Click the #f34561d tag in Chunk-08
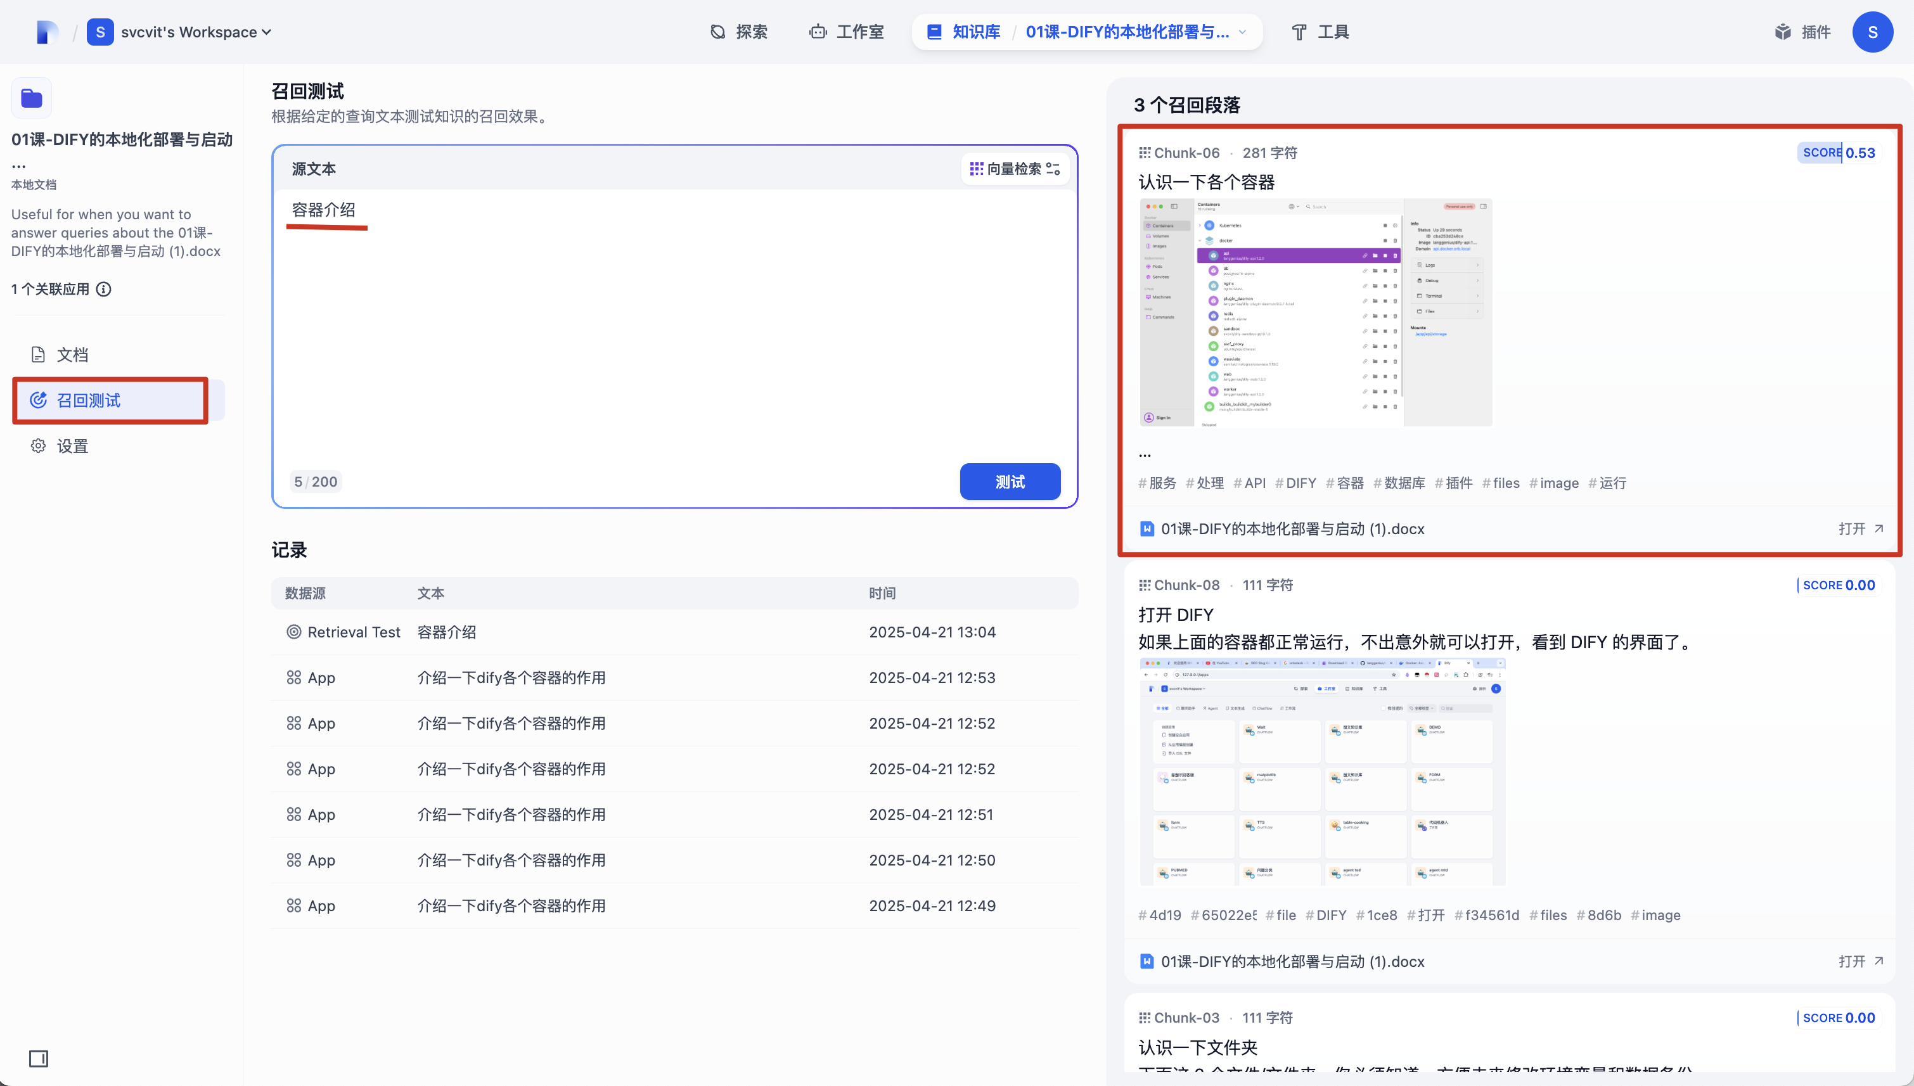The height and width of the screenshot is (1086, 1914). pyautogui.click(x=1487, y=915)
